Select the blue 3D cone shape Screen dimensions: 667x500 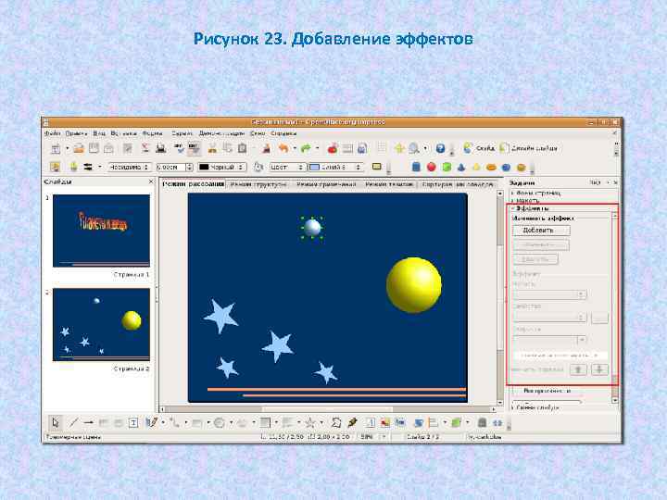(461, 167)
